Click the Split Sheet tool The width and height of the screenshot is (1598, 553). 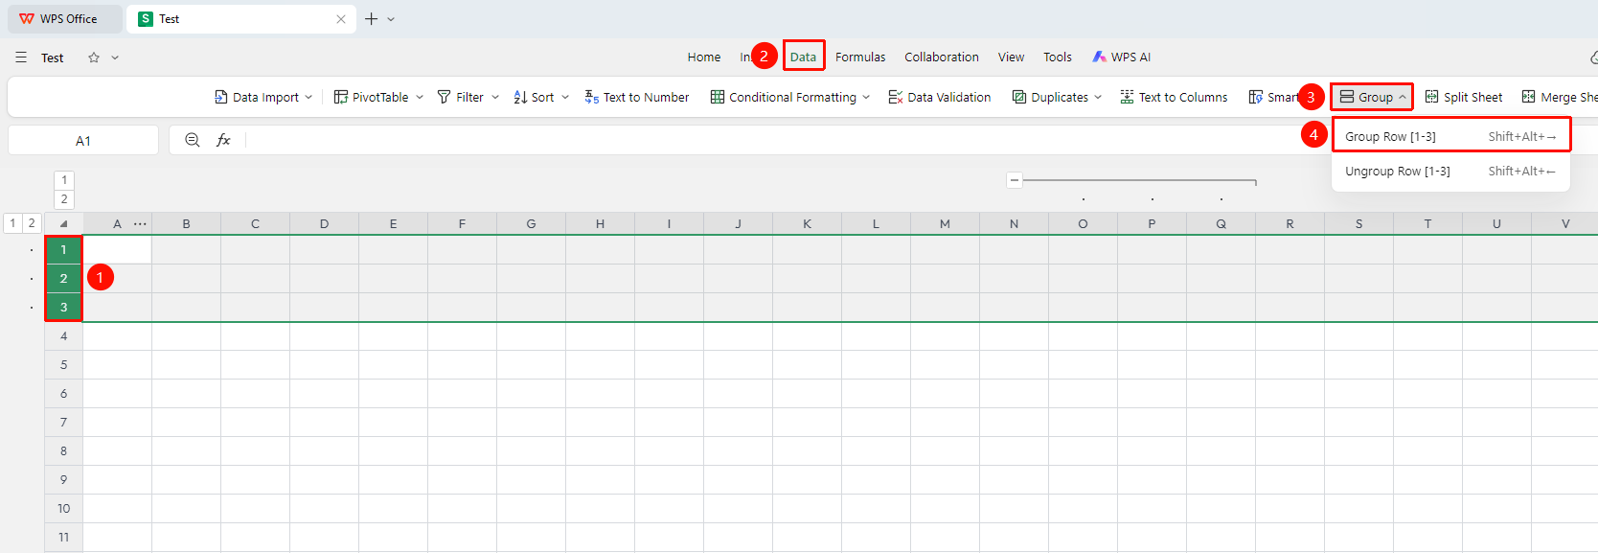tap(1464, 97)
